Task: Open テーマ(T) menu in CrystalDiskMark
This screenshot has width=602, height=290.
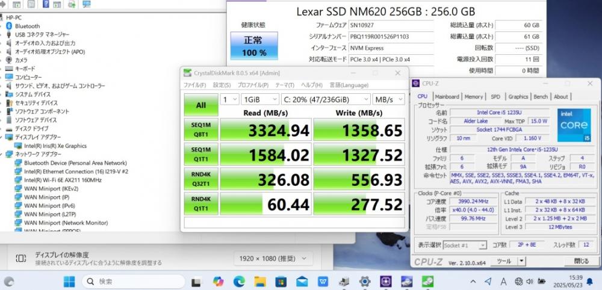Action: pyautogui.click(x=285, y=85)
